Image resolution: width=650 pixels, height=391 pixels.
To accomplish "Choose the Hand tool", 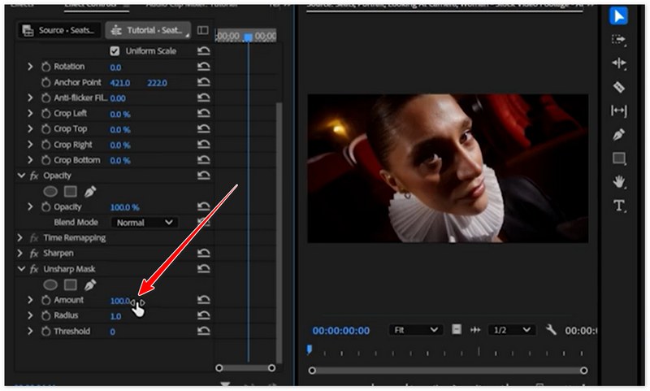I will (619, 182).
